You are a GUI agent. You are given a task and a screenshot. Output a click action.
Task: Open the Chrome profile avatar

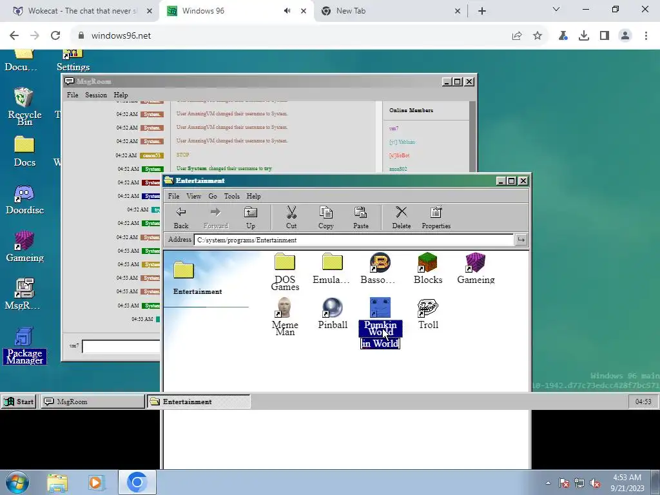625,36
